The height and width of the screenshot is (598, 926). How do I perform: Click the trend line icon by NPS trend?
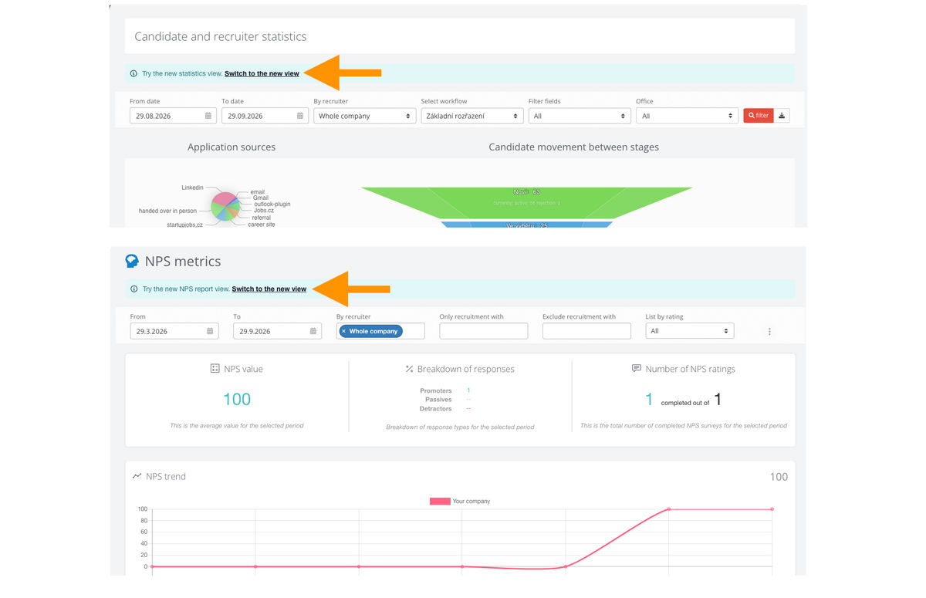coord(137,476)
